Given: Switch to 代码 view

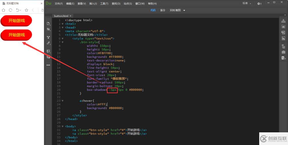Looking at the screenshot, I should tap(153, 10).
